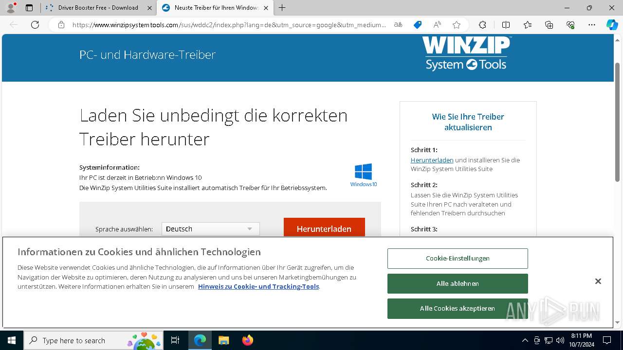Close the Driver Booster Free tab
This screenshot has width=623, height=350.
(149, 8)
